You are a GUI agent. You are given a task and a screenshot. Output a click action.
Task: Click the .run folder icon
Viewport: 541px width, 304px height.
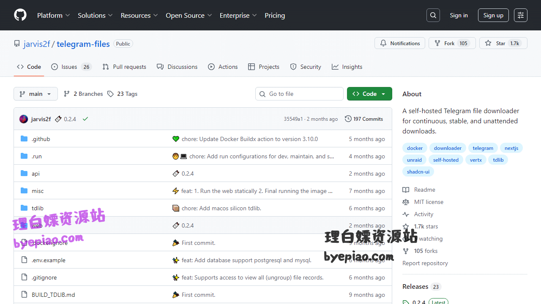pos(24,156)
